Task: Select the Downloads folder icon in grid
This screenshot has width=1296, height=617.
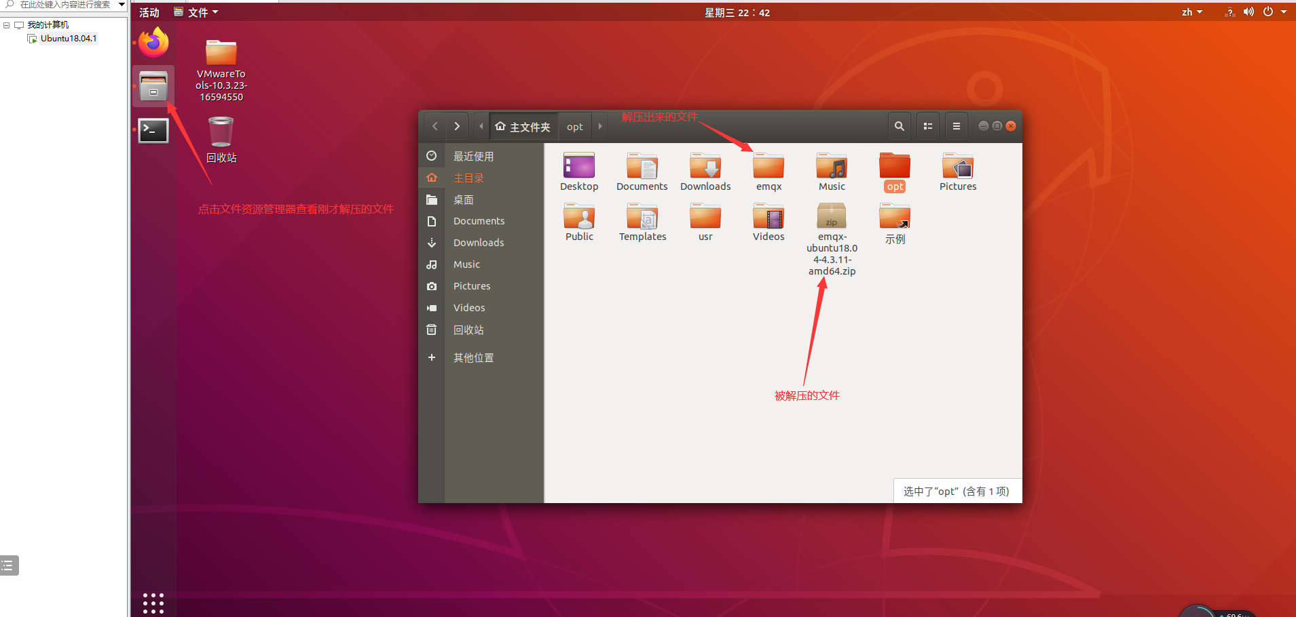Action: [705, 172]
